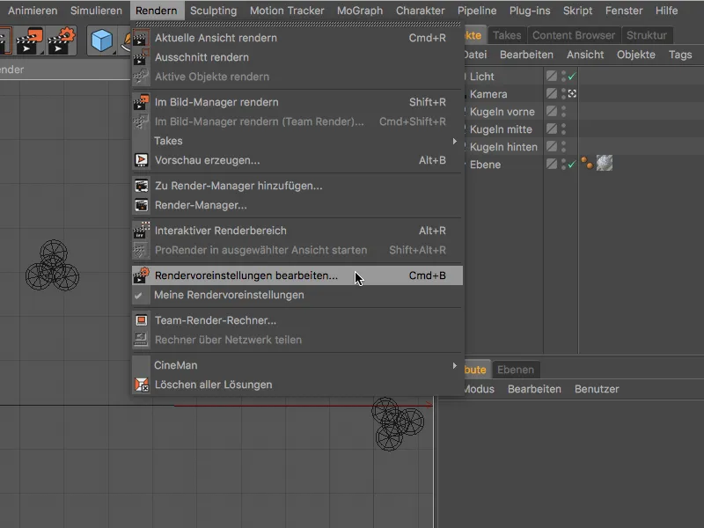Image resolution: width=704 pixels, height=528 pixels.
Task: Click the layer color swatch next to Licht
Action: click(x=552, y=76)
